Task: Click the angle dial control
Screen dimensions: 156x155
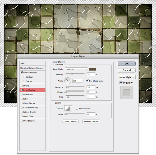Action: (x=68, y=81)
